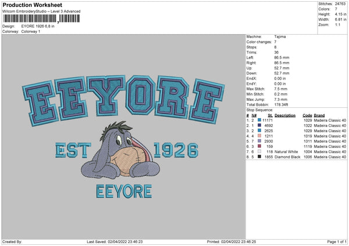Click the Stops value 8
349x246 pixels.
(x=275, y=47)
